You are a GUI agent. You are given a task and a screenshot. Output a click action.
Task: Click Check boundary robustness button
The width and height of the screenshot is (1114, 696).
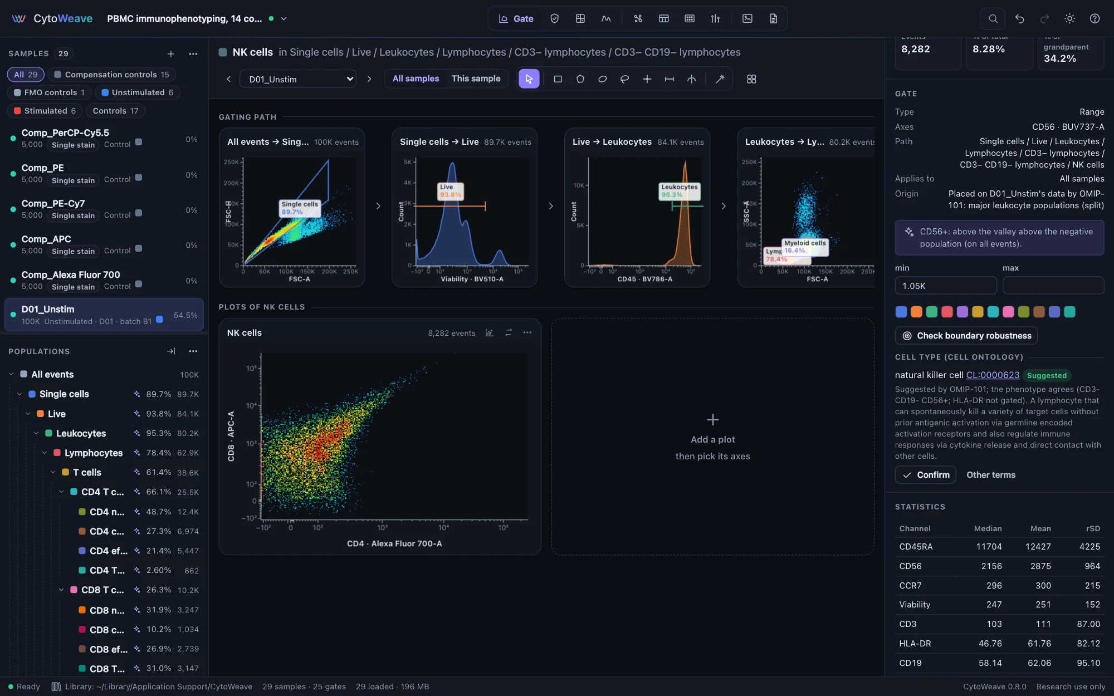966,336
